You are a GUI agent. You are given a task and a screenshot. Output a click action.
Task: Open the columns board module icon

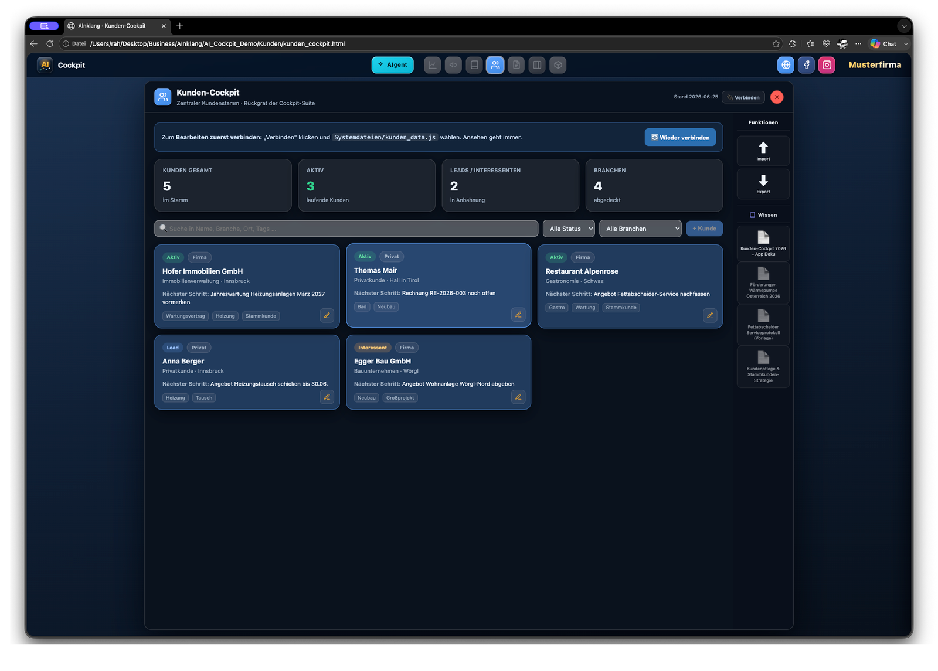pyautogui.click(x=537, y=65)
